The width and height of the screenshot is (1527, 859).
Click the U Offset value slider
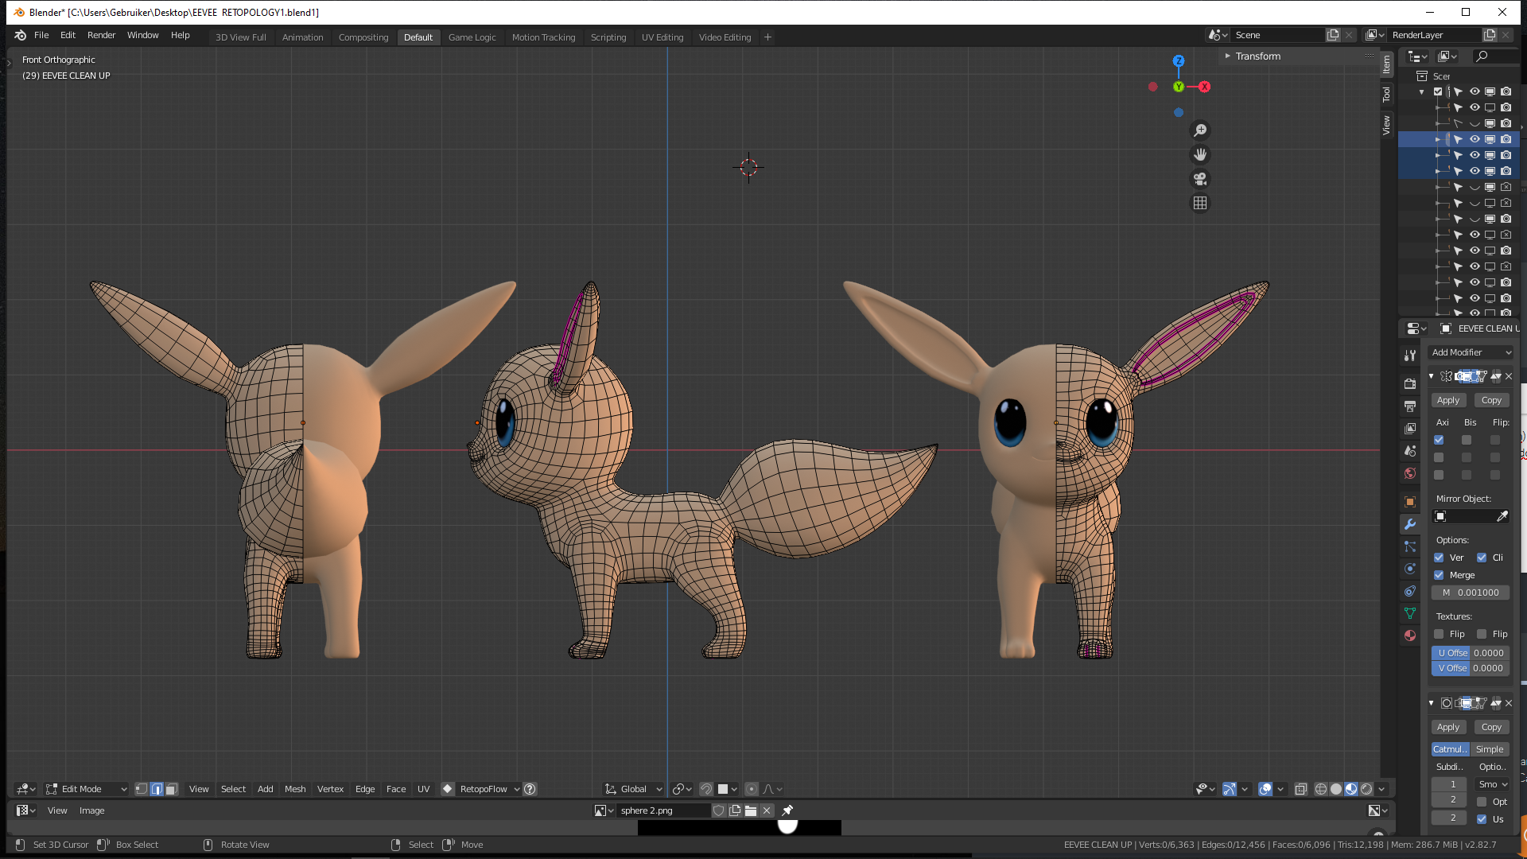tap(1471, 653)
